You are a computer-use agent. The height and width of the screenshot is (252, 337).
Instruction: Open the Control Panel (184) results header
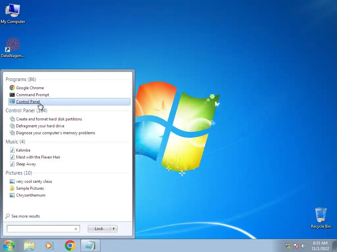point(26,110)
